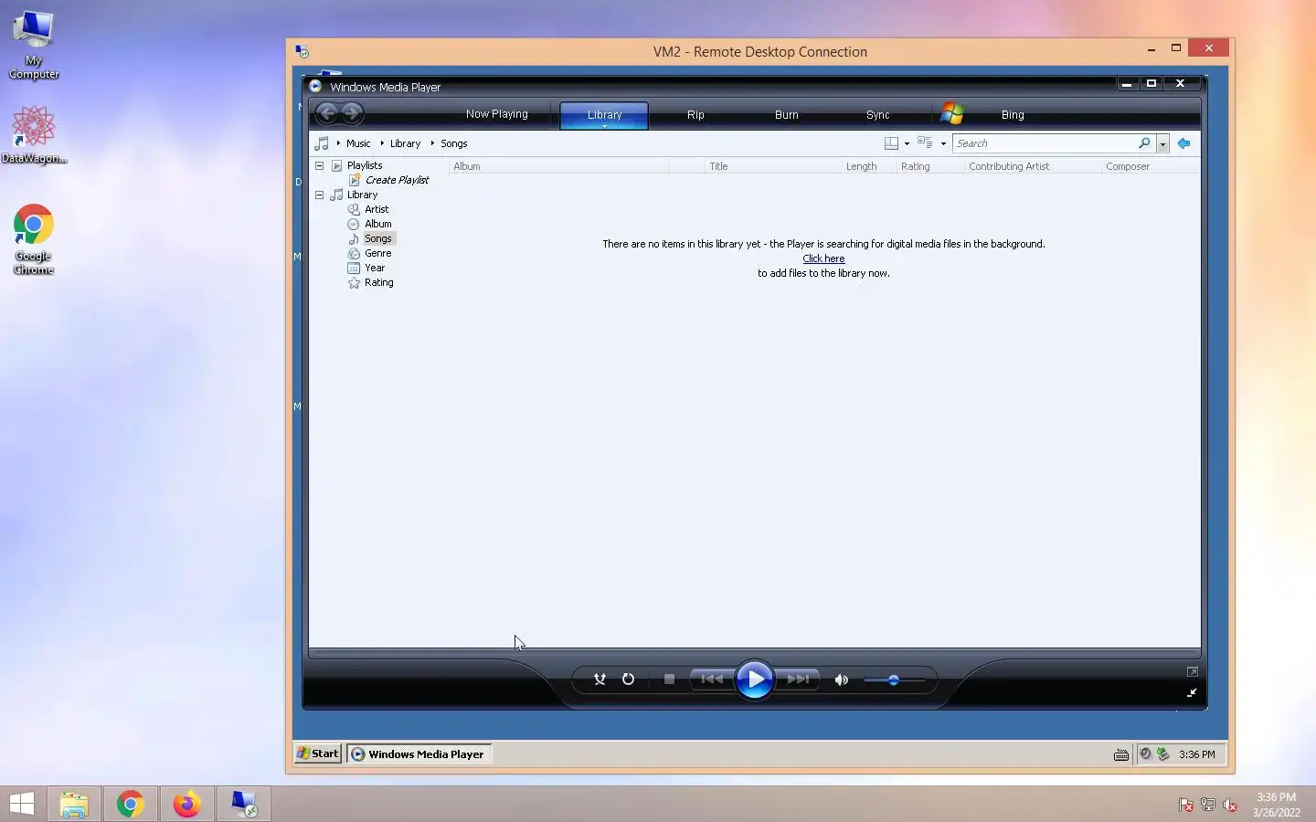Toggle repeat mode
The height and width of the screenshot is (822, 1316).
point(628,680)
